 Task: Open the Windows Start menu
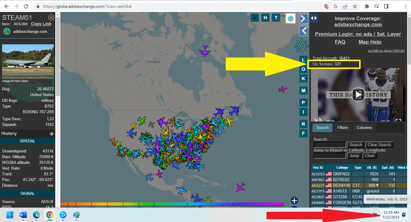click(x=10, y=215)
